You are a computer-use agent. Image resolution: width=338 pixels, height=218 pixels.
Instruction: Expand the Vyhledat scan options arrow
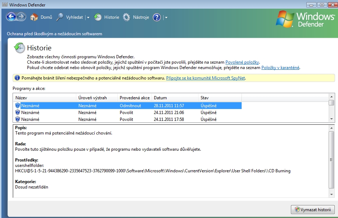pos(88,17)
